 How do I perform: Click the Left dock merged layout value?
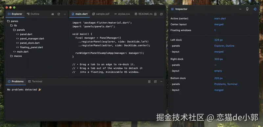[219, 52]
